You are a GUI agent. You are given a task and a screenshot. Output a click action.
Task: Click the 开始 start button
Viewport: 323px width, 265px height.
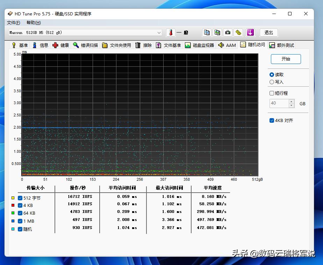[x=286, y=59]
